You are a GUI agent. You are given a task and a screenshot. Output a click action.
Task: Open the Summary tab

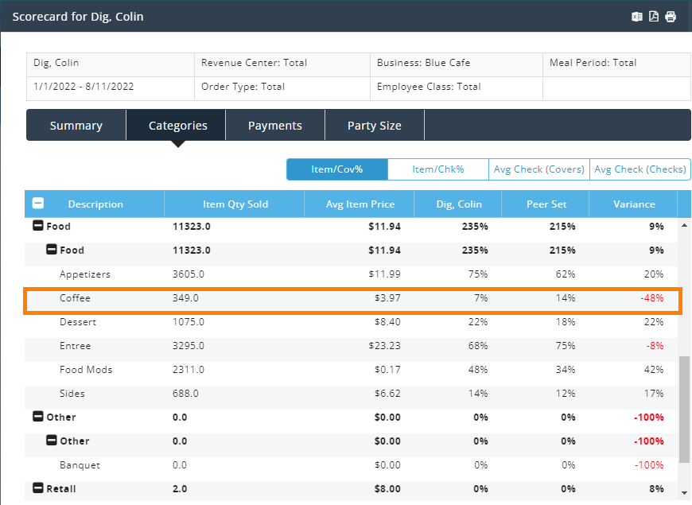coord(76,126)
